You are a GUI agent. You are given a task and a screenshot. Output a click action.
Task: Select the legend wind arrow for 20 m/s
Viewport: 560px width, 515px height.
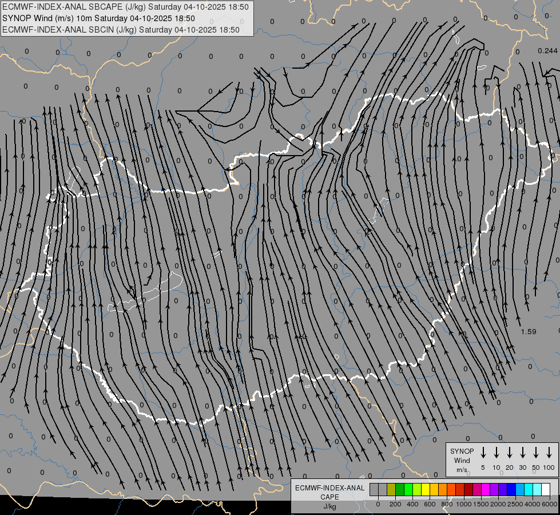[509, 453]
